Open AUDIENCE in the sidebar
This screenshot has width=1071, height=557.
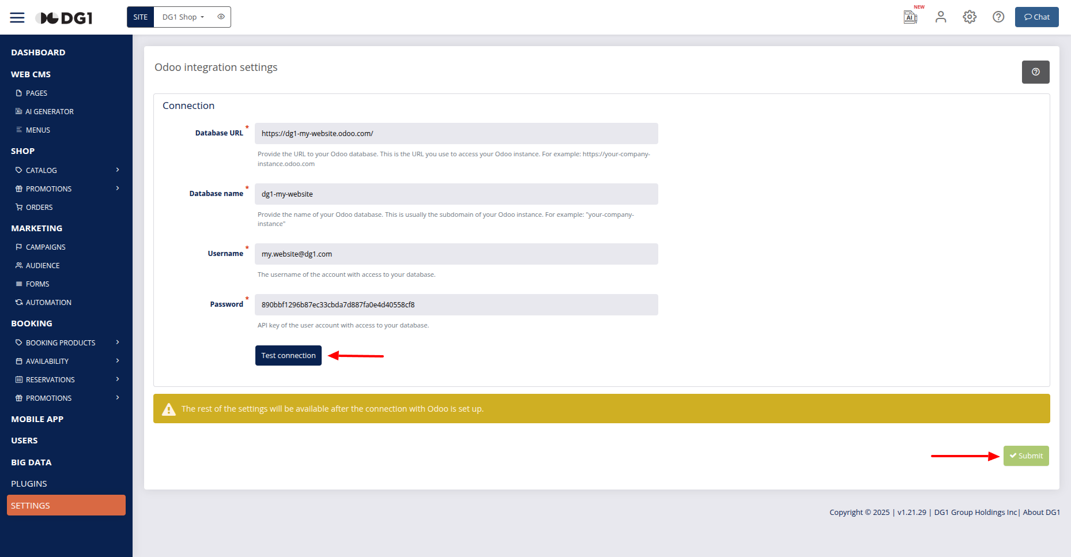click(43, 265)
